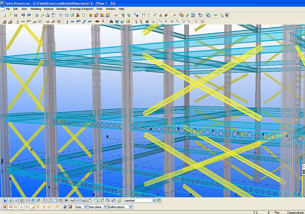
Task: Click the Undo arrow icon
Action: (23, 15)
